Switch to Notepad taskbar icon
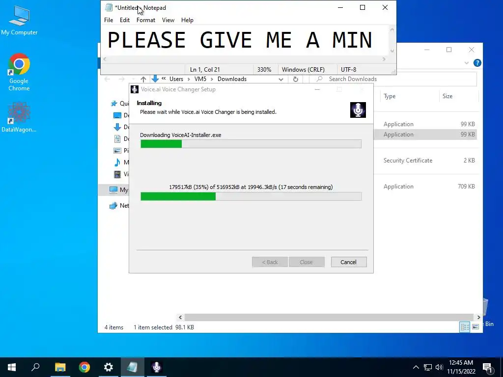The width and height of the screenshot is (503, 377). [x=132, y=367]
